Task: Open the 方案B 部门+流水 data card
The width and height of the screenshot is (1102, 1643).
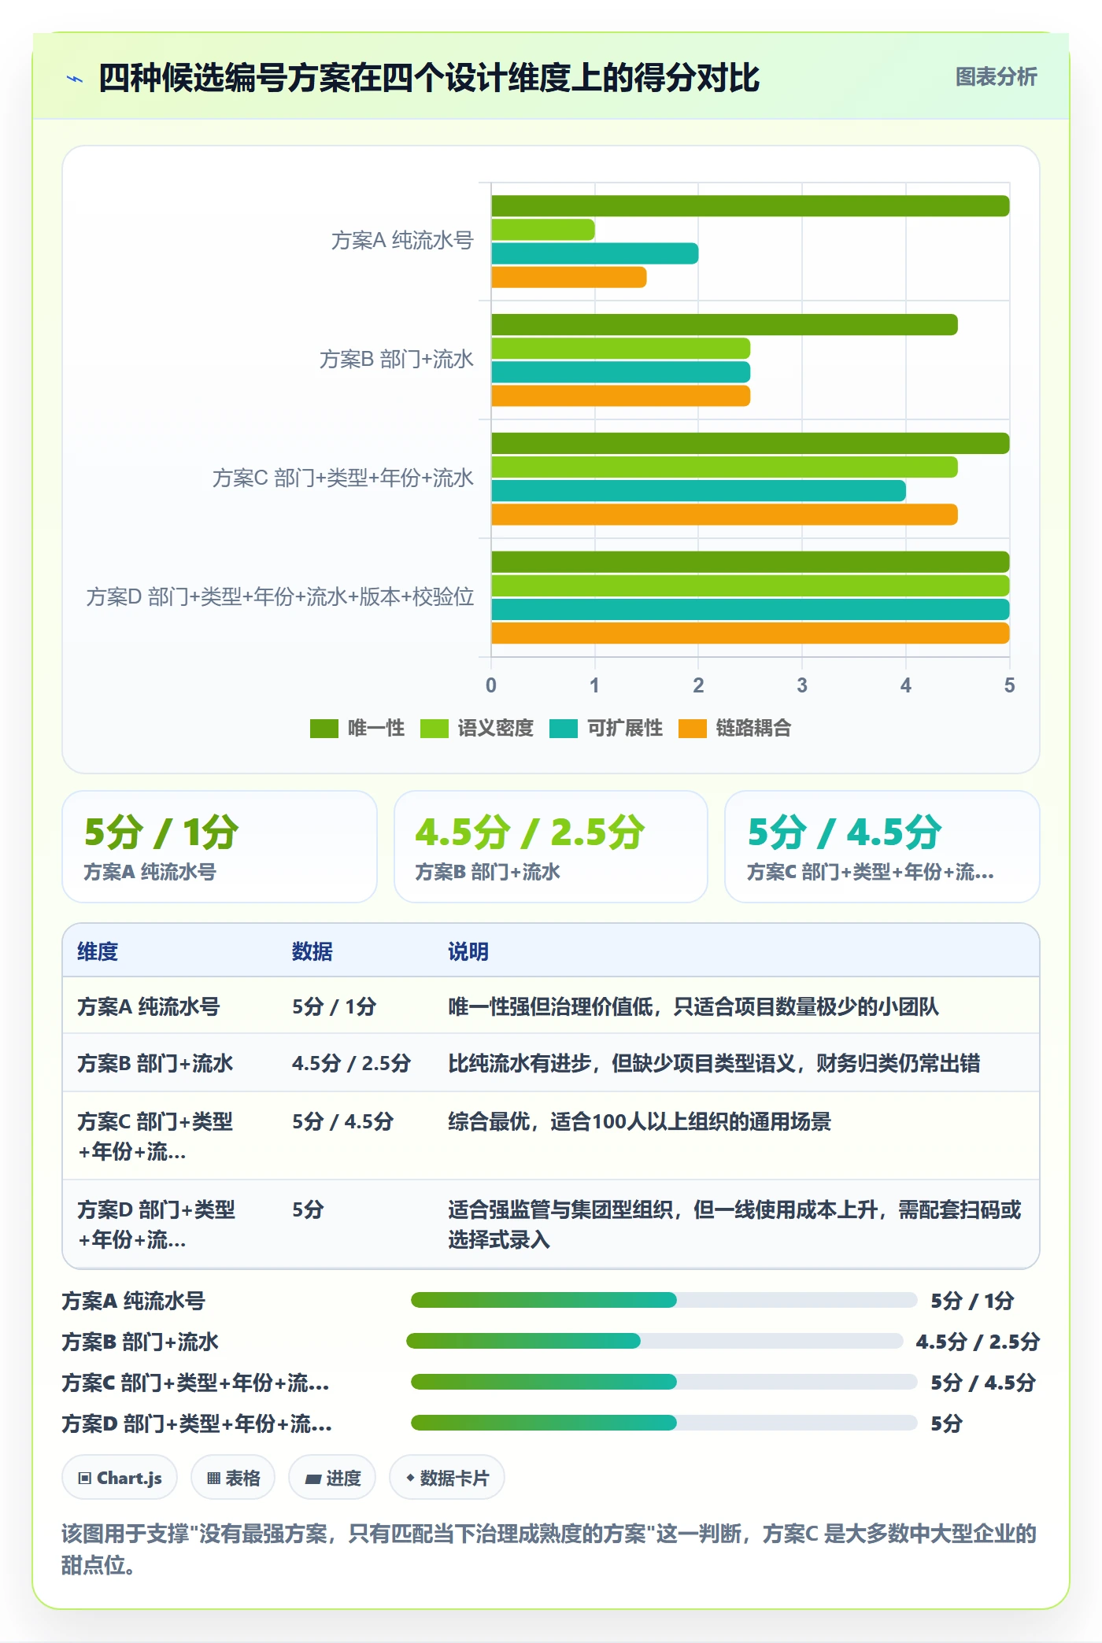Action: tap(551, 847)
